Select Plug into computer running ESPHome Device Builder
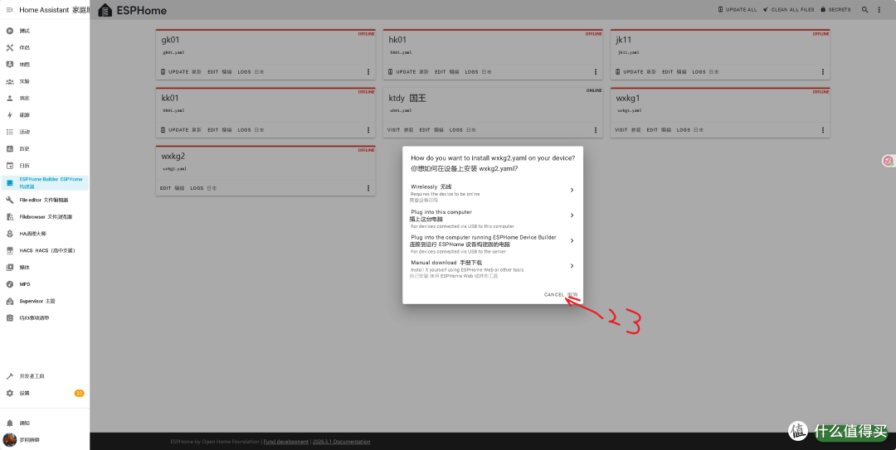Viewport: 896px width, 450px height. (493, 244)
